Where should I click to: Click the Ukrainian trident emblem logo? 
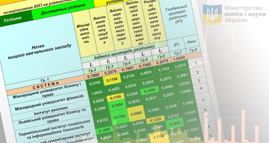click(212, 14)
